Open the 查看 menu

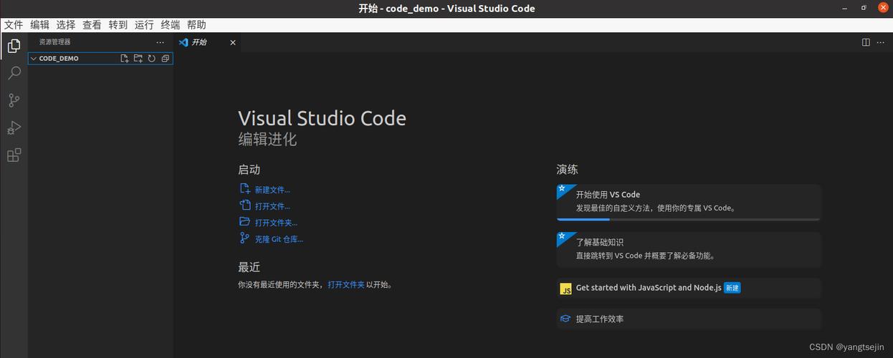click(92, 24)
